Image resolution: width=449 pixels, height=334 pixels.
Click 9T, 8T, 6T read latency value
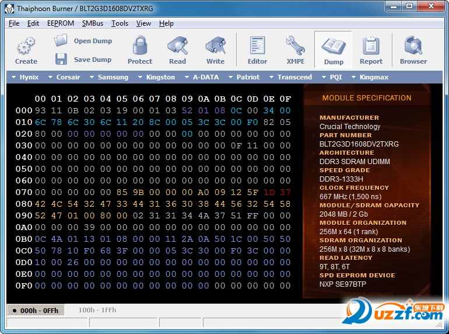tap(334, 267)
